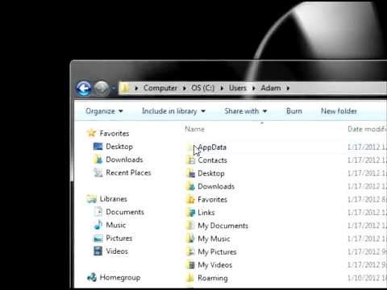Click the Desktop folder icon in file list
This screenshot has height=290, width=387.
(x=190, y=173)
